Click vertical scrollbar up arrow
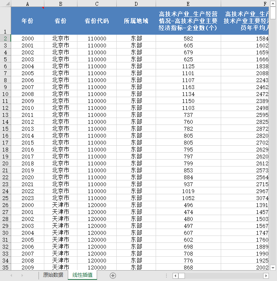This screenshot has height=281, width=277. coord(273,3)
